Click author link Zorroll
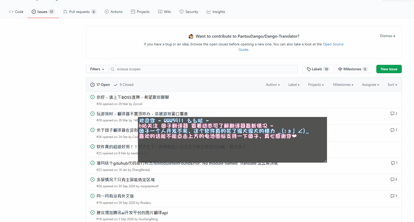The width and height of the screenshot is (414, 222). 138,104
